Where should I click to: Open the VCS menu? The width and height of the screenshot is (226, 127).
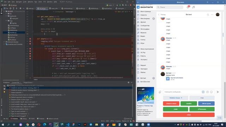coord(44,2)
